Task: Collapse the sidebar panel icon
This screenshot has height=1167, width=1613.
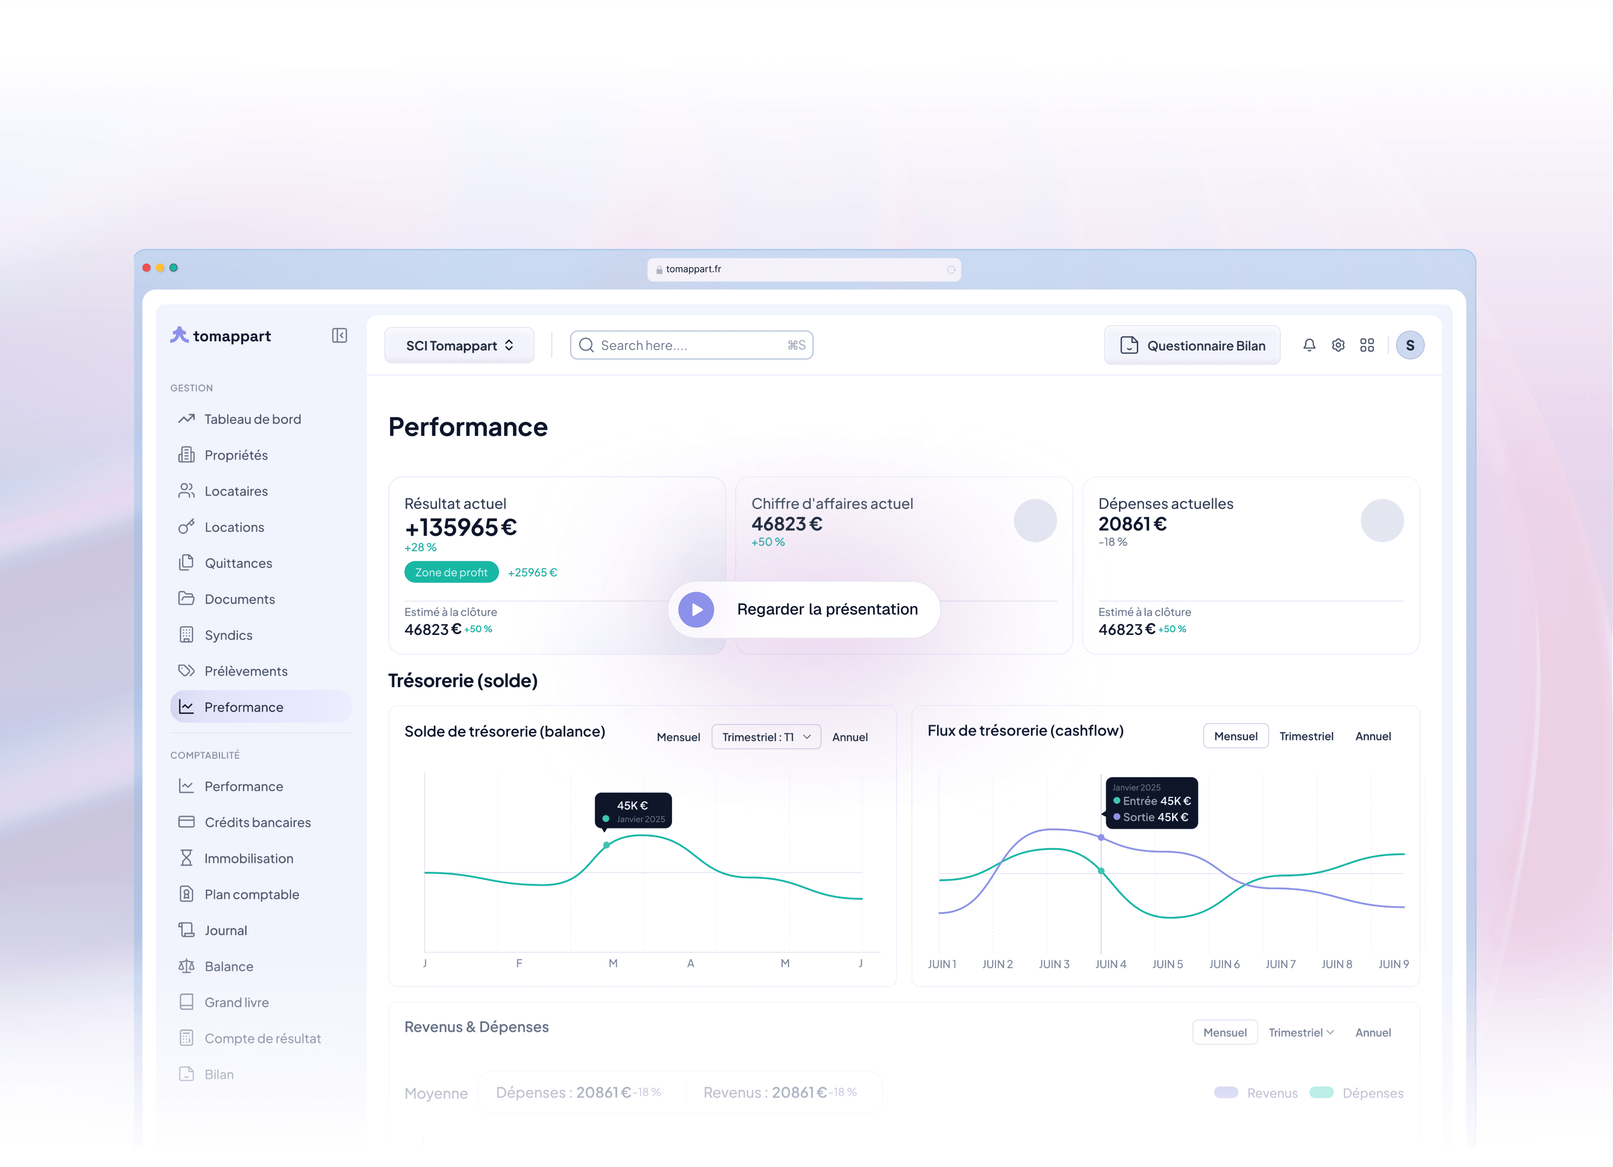Action: click(339, 336)
